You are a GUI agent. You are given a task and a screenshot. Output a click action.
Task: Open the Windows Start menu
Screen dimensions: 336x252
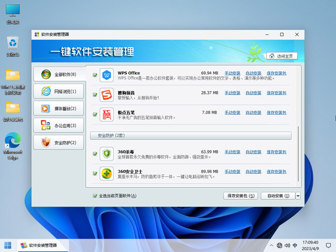click(x=8, y=245)
